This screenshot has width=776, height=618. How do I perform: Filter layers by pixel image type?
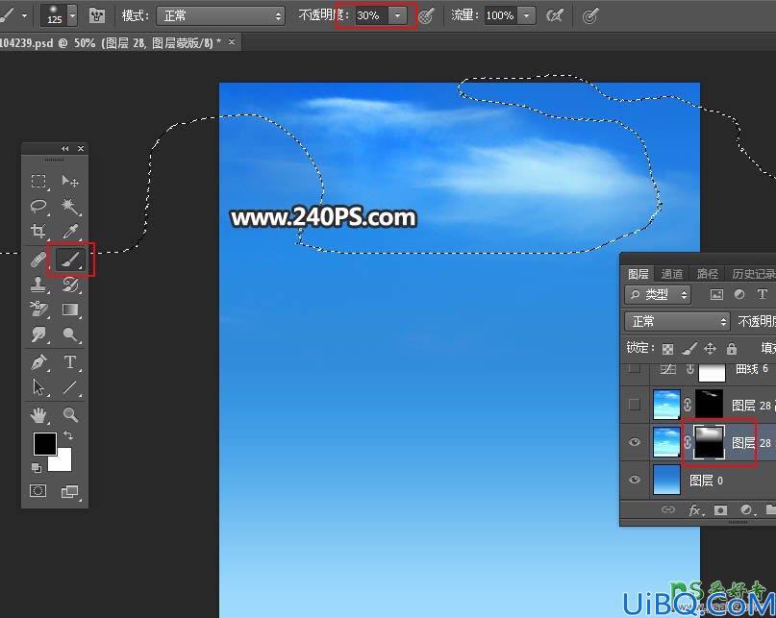pyautogui.click(x=716, y=295)
